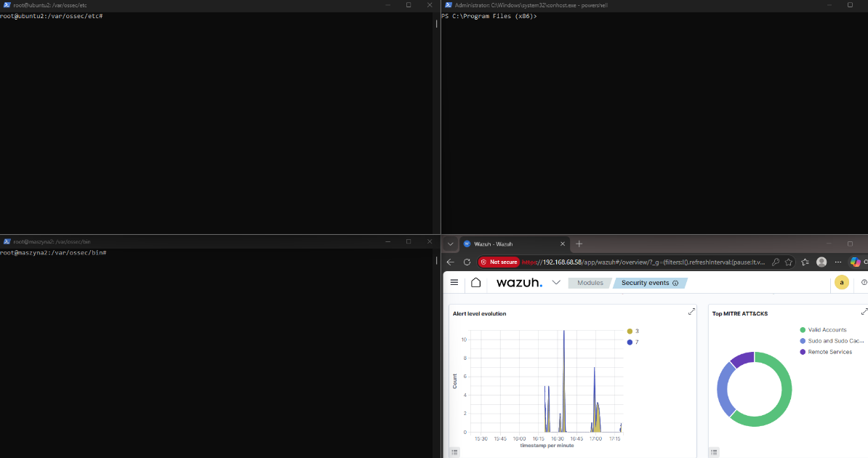This screenshot has height=458, width=868.
Task: Open the user avatar 'a' menu
Action: pyautogui.click(x=841, y=283)
